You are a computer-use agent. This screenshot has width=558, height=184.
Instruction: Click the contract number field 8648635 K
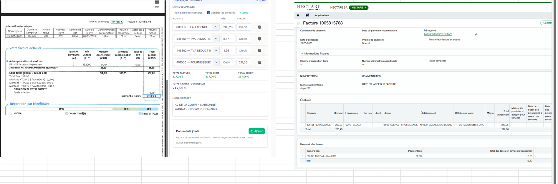(x=117, y=22)
